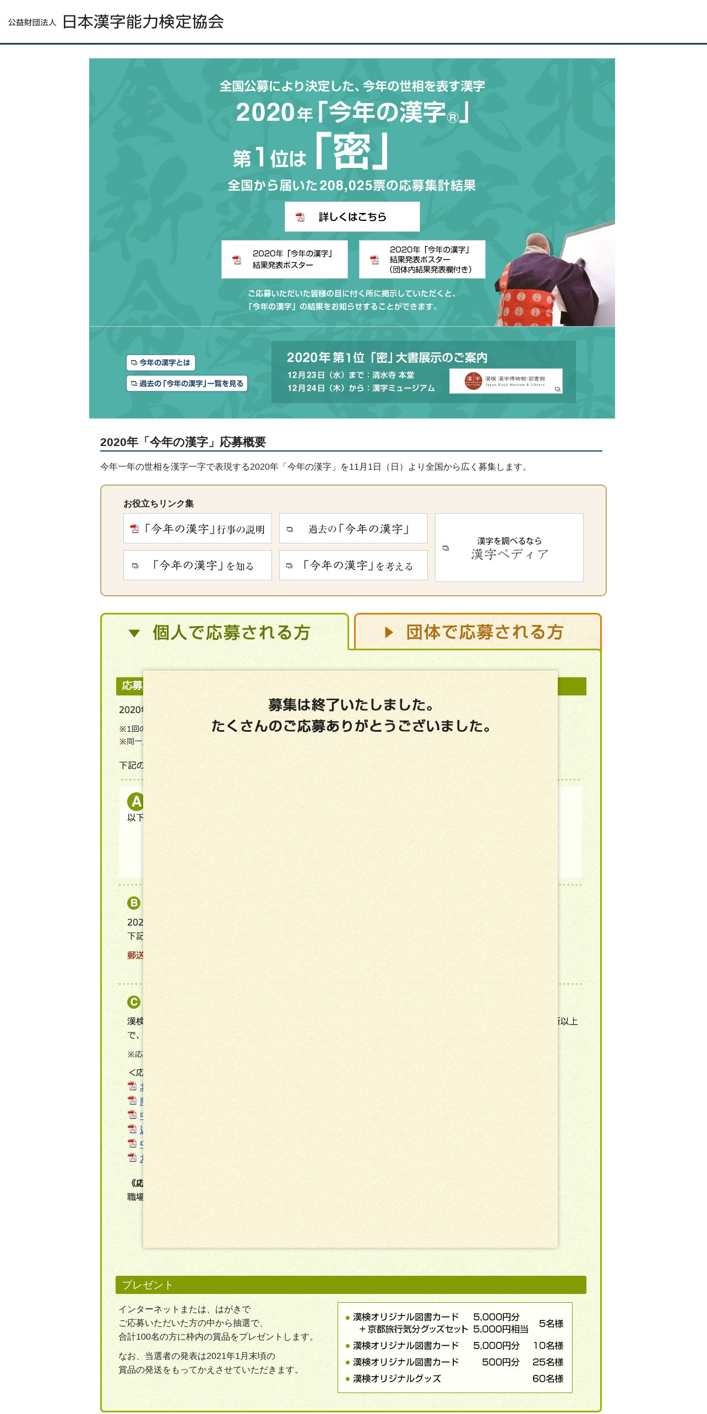The height and width of the screenshot is (1414, 707).
Task: Click right arrow on 団体で応募される方 tab
Action: click(389, 632)
